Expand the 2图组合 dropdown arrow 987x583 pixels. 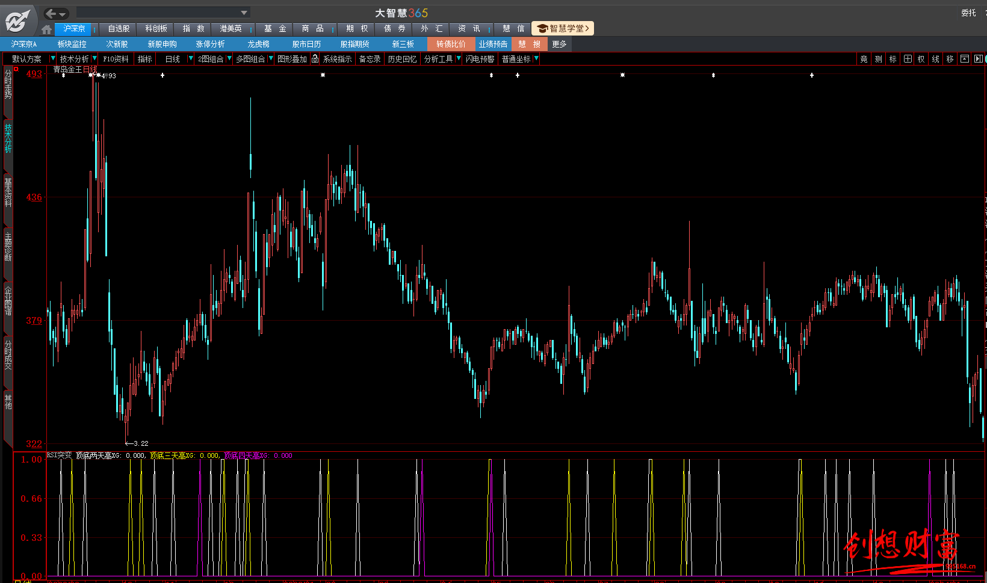229,58
